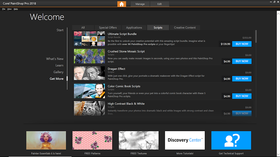This screenshot has height=157, width=280.
Task: Open the FREE! Textures tile
Action: pyautogui.click(x=138, y=140)
